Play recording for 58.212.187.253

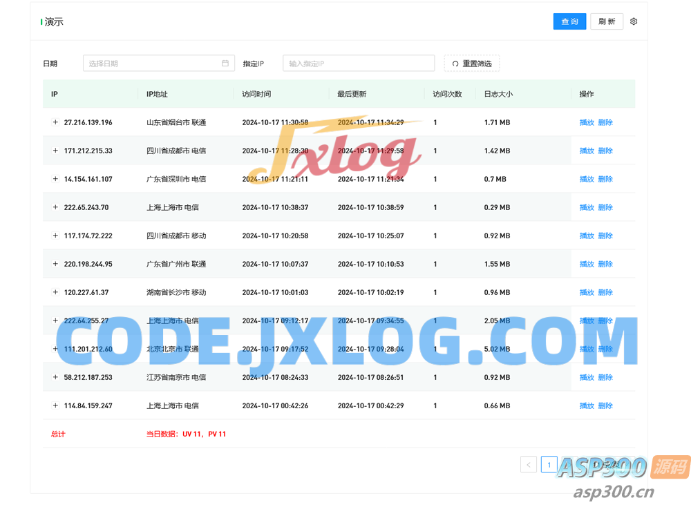click(x=587, y=377)
